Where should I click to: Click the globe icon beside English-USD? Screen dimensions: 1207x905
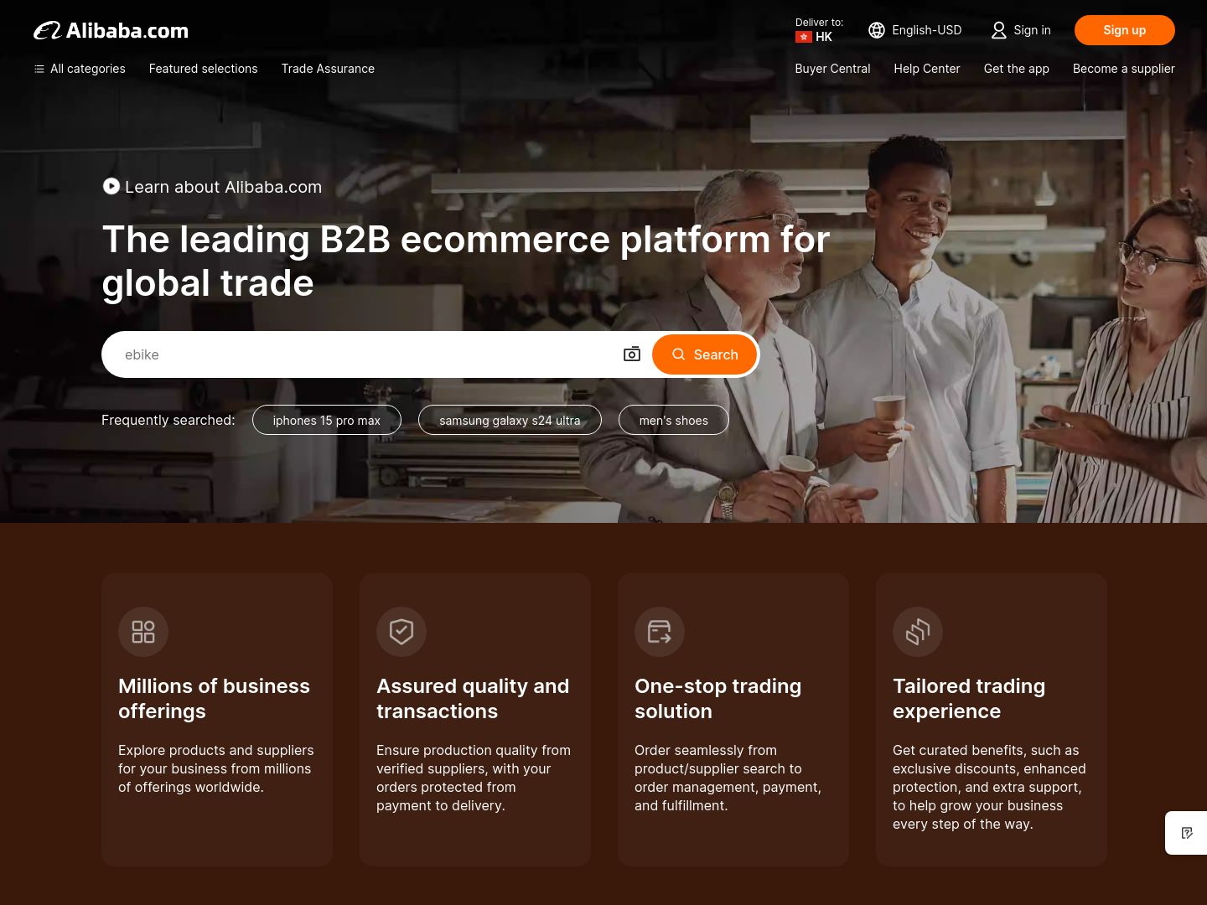click(x=877, y=30)
